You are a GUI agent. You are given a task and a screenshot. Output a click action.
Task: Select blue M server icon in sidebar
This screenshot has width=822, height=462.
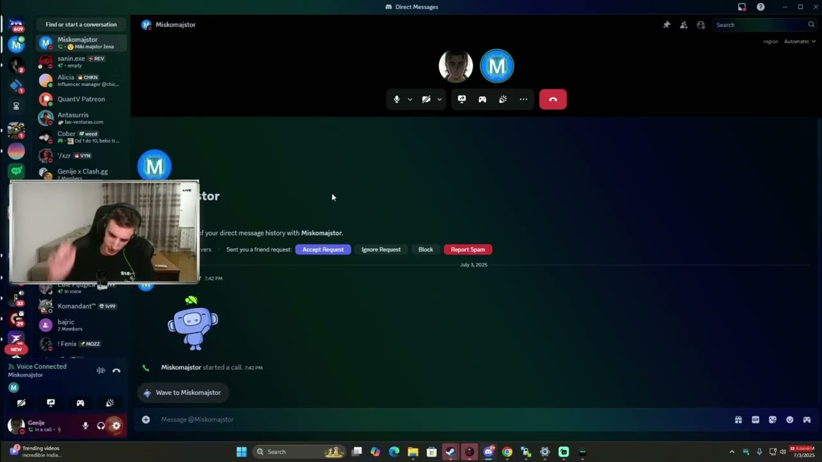point(16,44)
